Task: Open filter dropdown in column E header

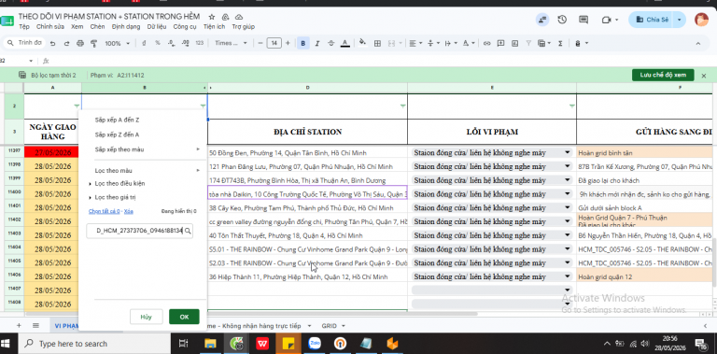Action: point(571,106)
